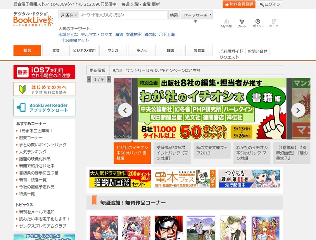Click the BookLive logo

33,19
